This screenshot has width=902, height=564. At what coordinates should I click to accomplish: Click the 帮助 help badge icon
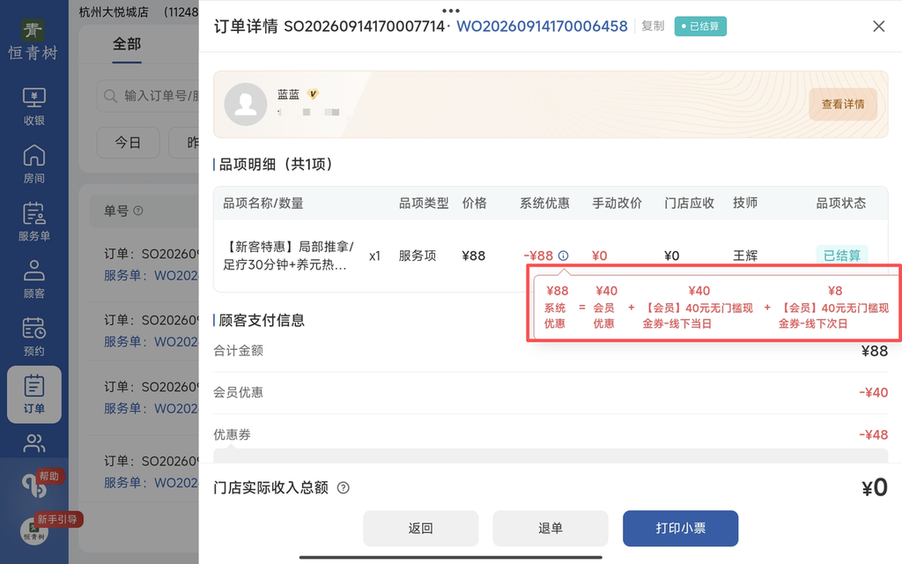(x=41, y=482)
